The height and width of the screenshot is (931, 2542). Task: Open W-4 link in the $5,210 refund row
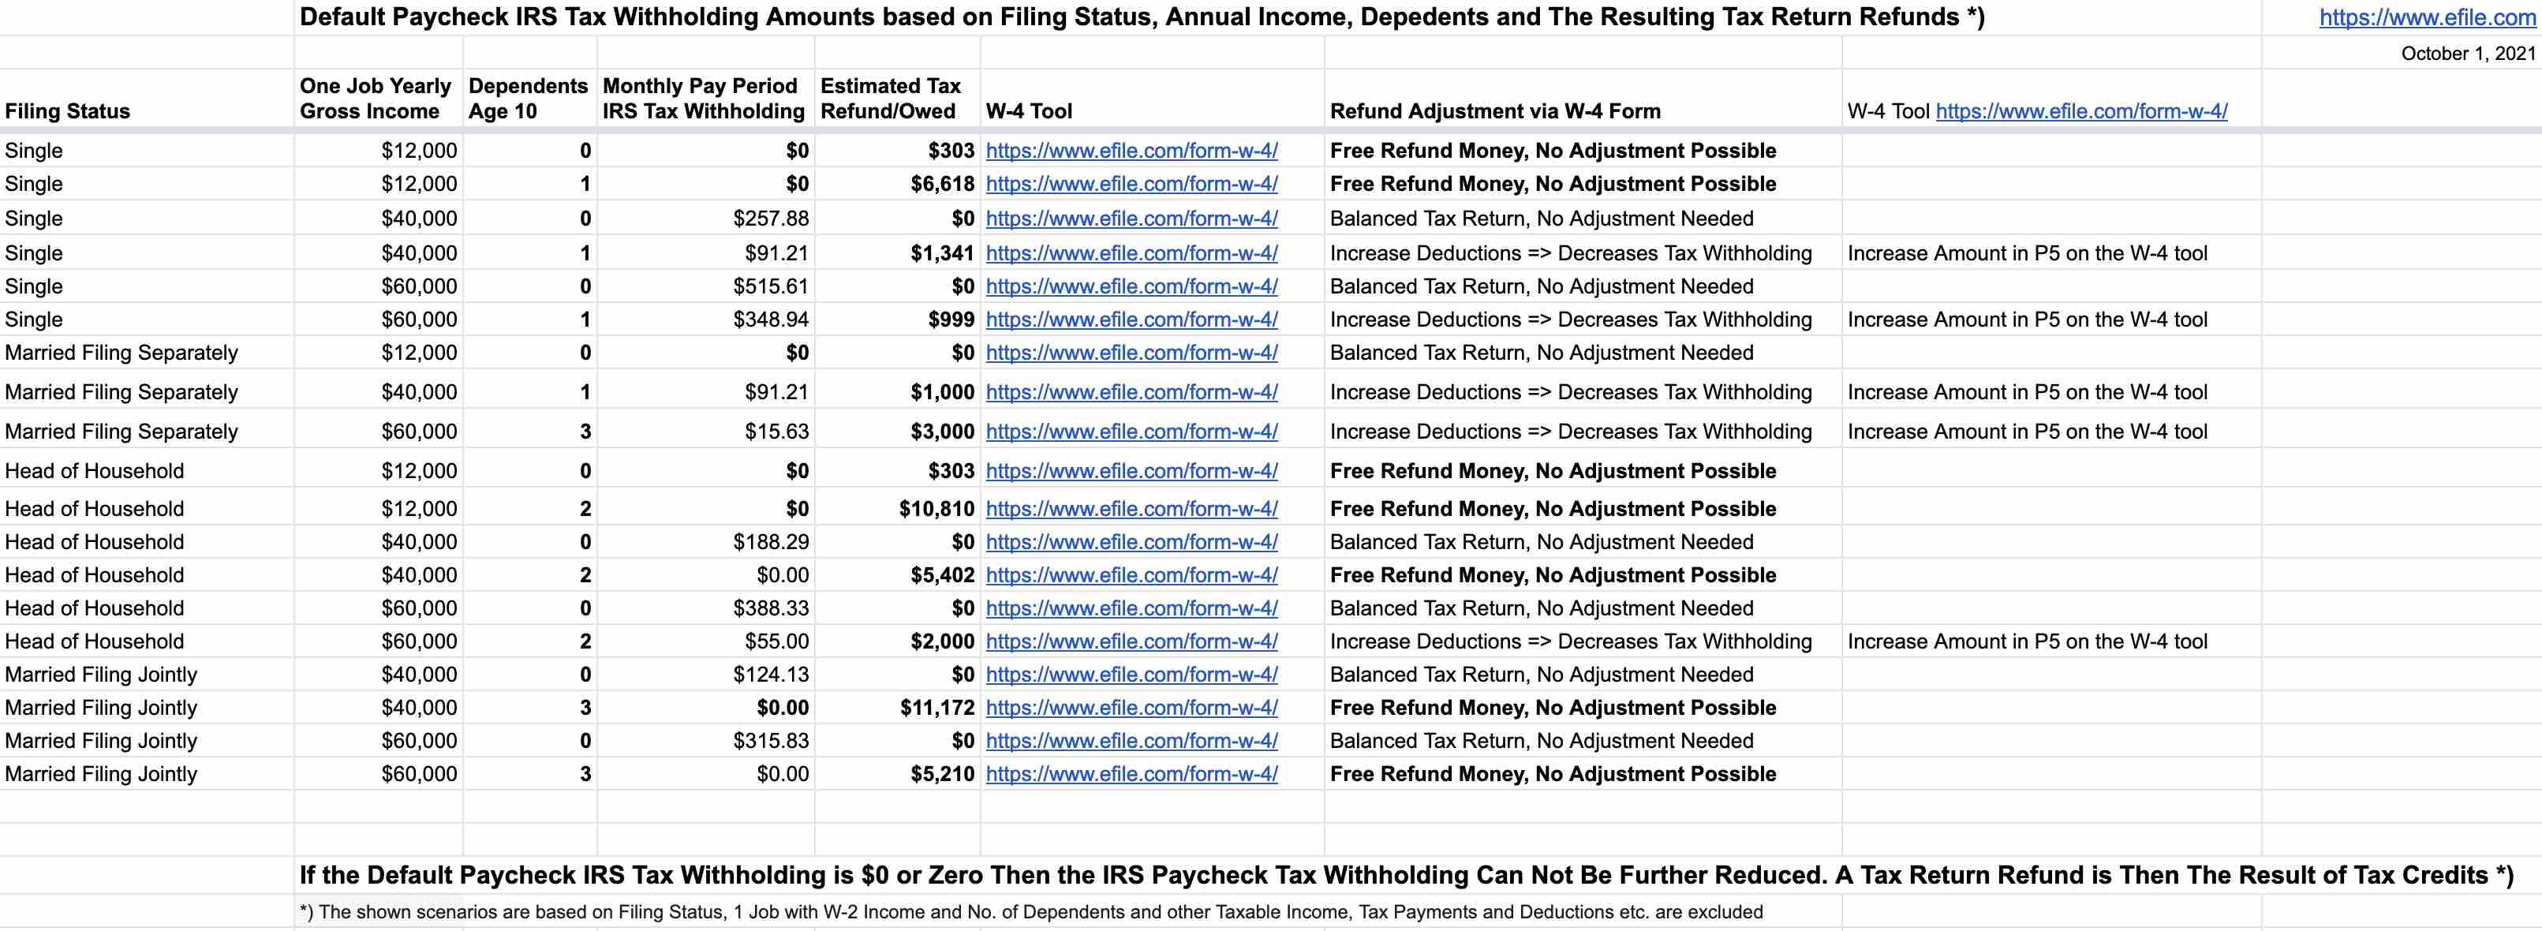point(1132,774)
